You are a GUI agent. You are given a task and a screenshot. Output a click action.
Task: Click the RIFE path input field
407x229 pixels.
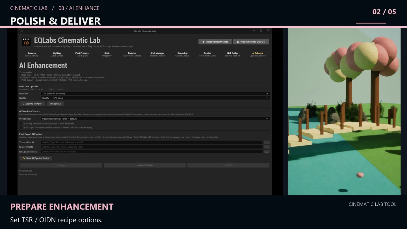click(152, 152)
